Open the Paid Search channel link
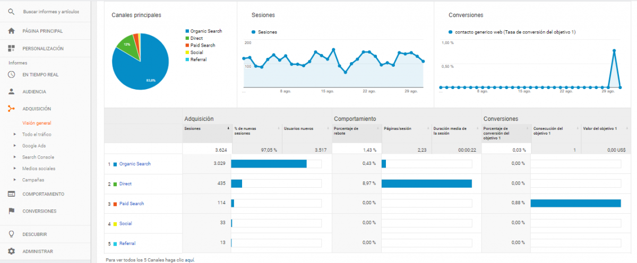The image size is (637, 263). (131, 204)
